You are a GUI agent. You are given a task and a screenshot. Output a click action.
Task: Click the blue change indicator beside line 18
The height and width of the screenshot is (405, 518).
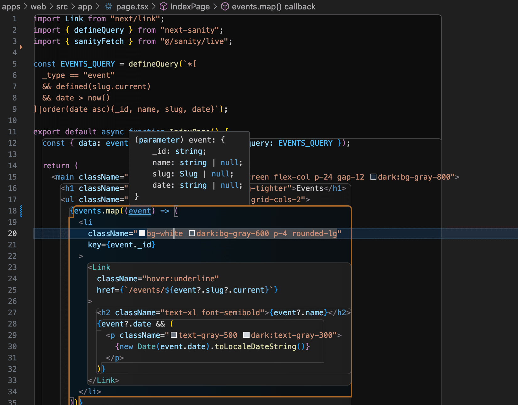click(x=21, y=211)
